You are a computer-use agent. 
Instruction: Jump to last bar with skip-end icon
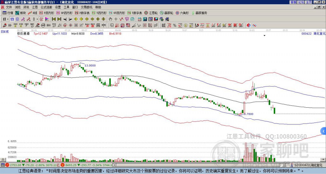point(59,19)
